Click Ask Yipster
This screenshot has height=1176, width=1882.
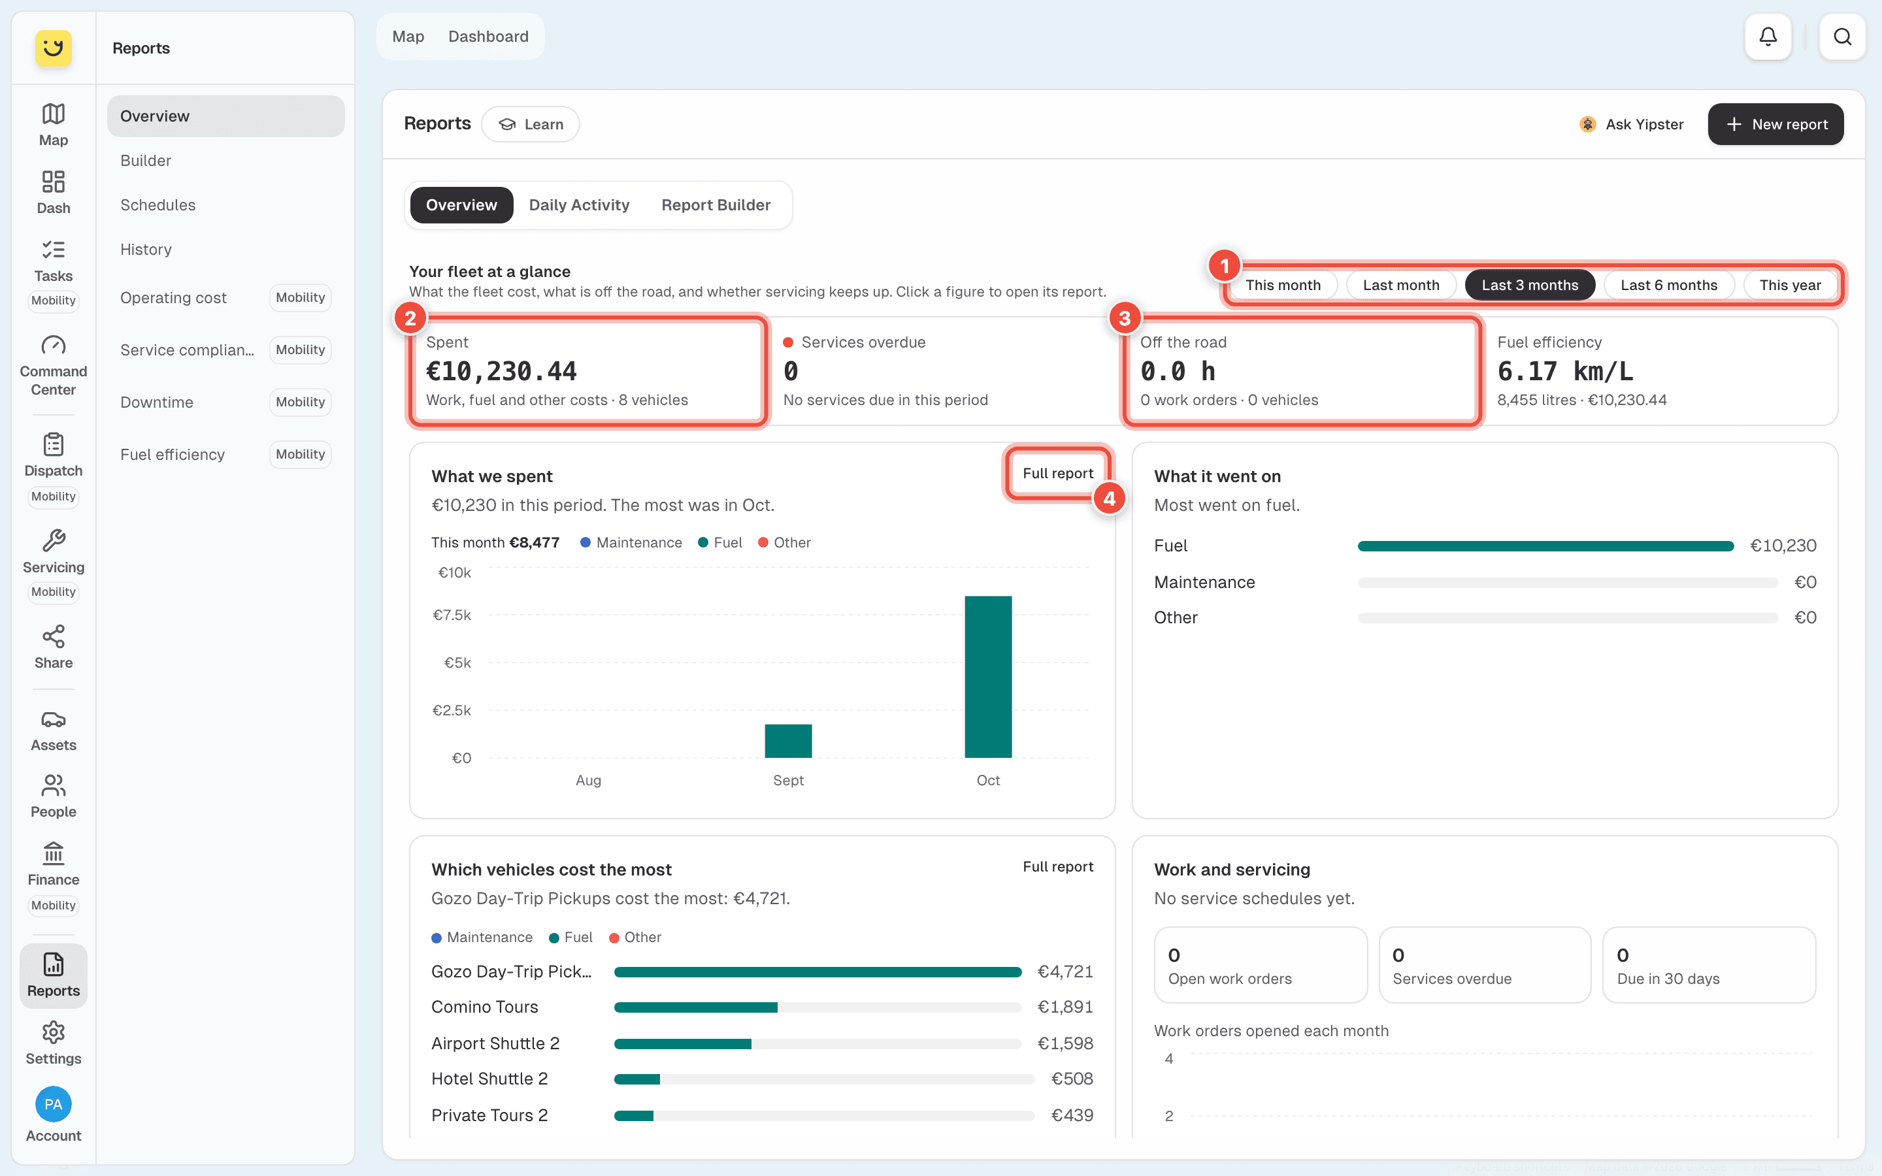pos(1632,124)
